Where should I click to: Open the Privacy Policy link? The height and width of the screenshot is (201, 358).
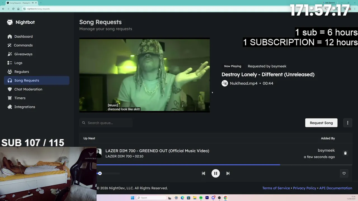click(305, 188)
